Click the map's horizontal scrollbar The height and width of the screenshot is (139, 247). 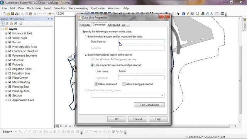tap(170, 126)
